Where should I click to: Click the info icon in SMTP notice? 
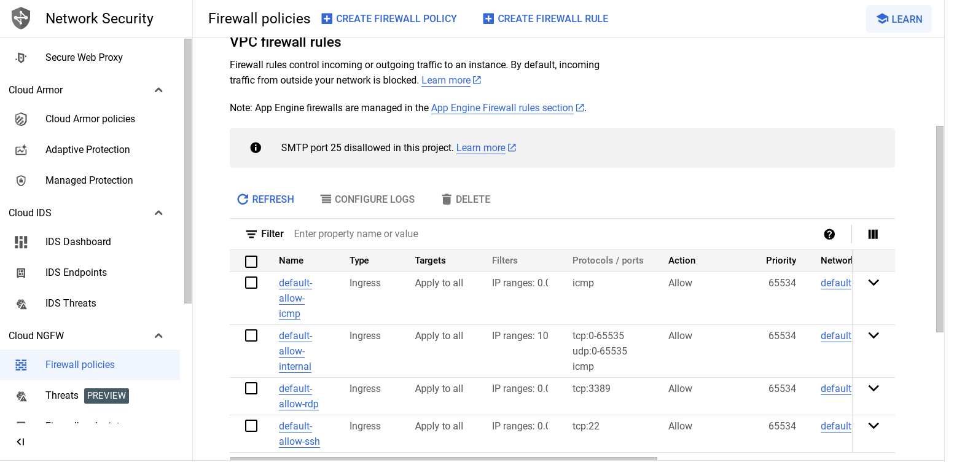(256, 147)
